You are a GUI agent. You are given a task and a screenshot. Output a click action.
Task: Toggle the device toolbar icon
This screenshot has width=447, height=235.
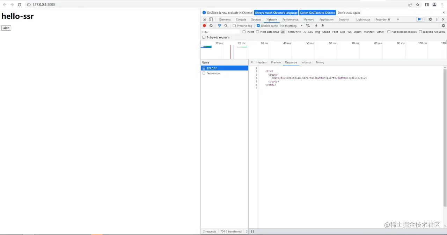click(x=211, y=20)
